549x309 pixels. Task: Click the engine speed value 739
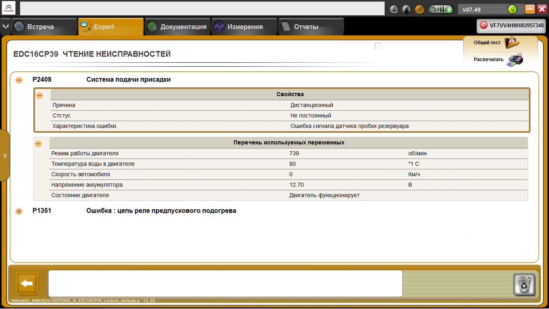[x=294, y=153]
